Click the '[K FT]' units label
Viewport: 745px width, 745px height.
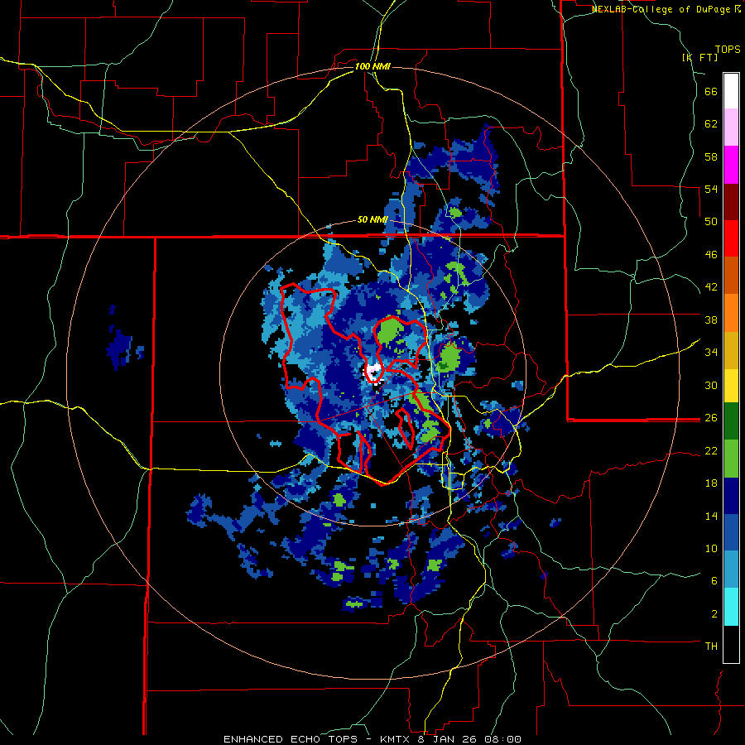pyautogui.click(x=700, y=57)
